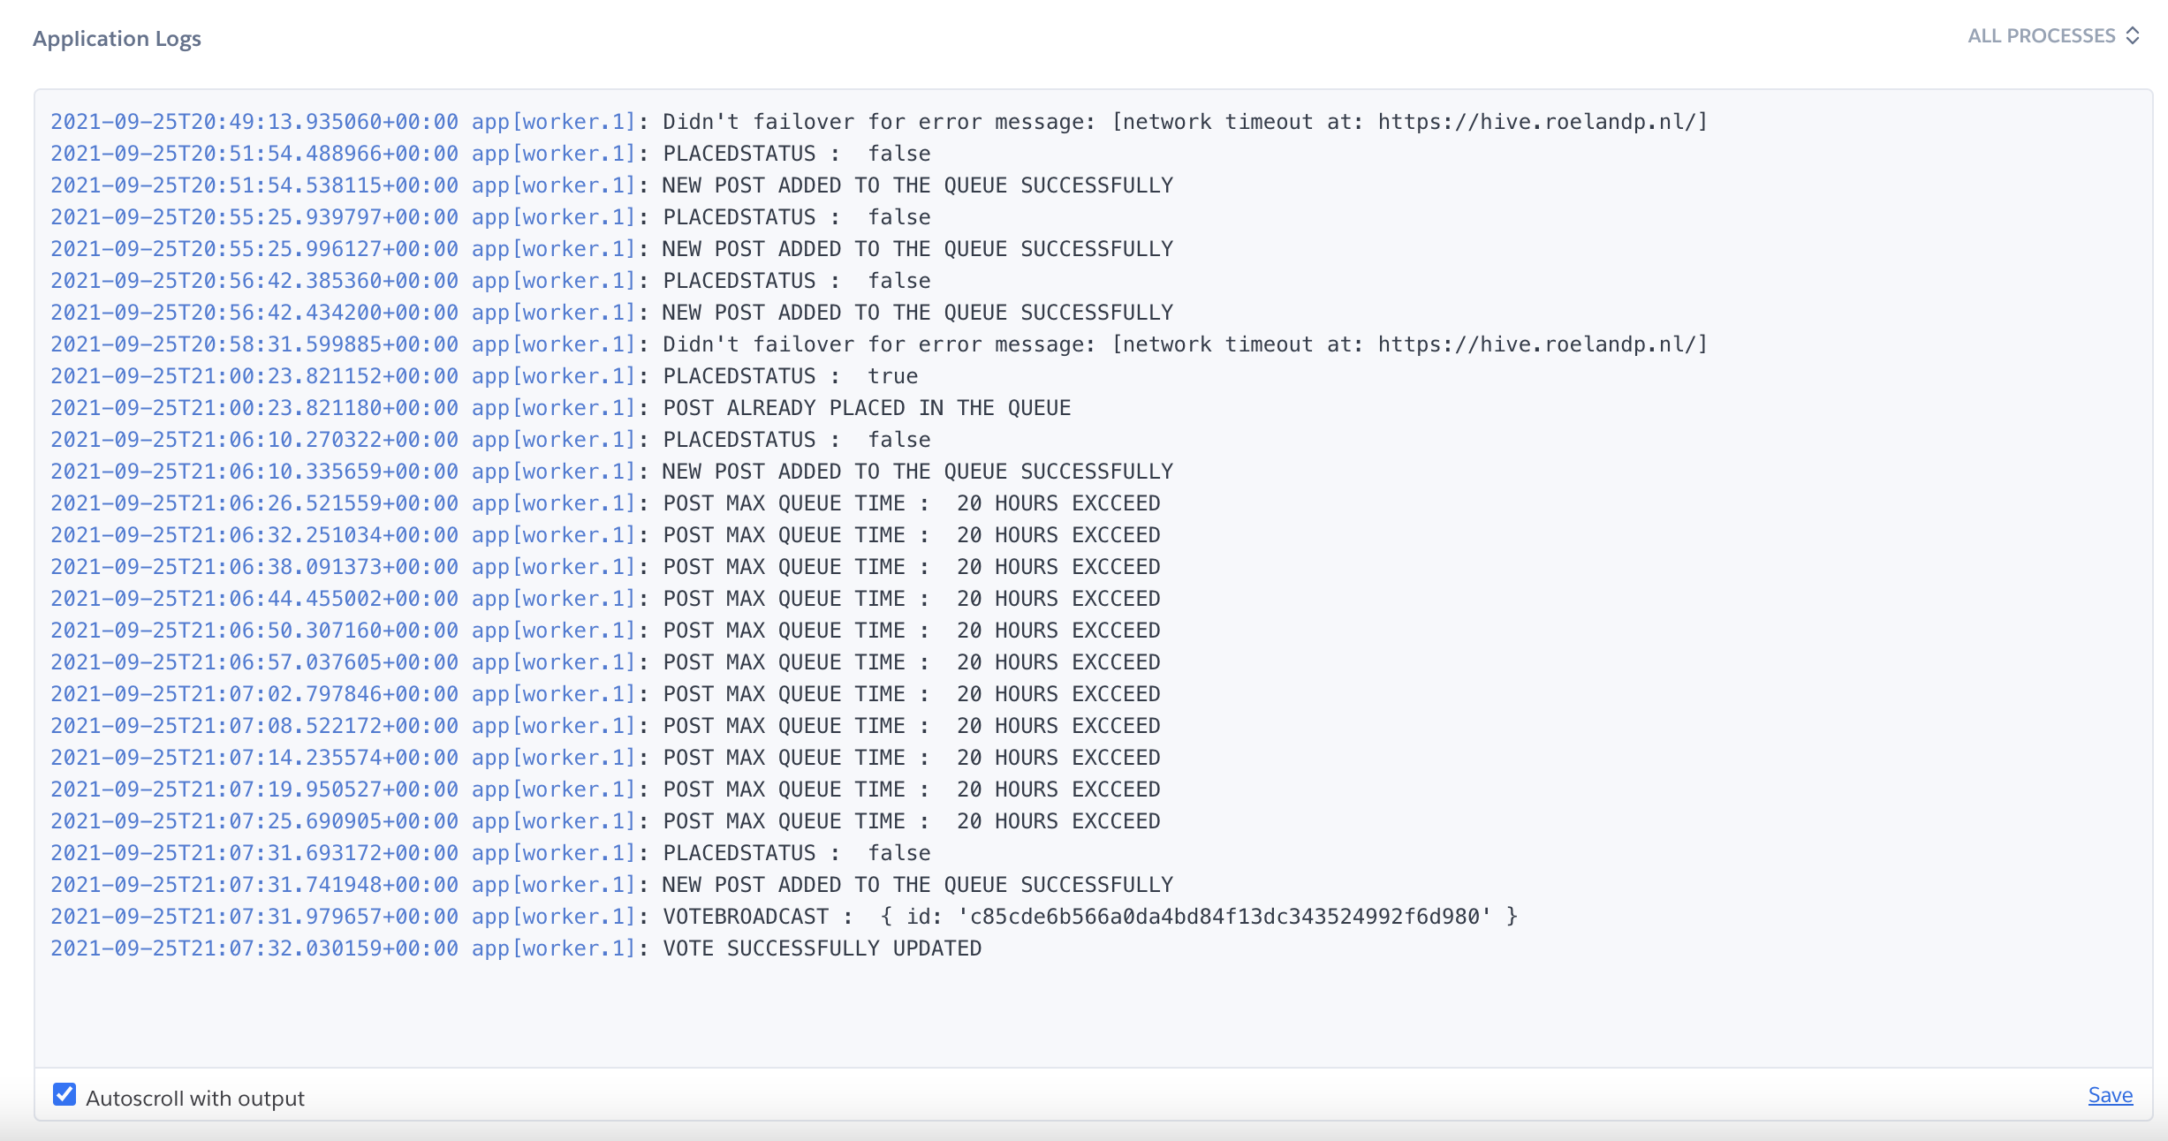Screen dimensions: 2168x1141
Task: Select NEW POST ADDED line at 20:51:54.538115
Action: 611,185
